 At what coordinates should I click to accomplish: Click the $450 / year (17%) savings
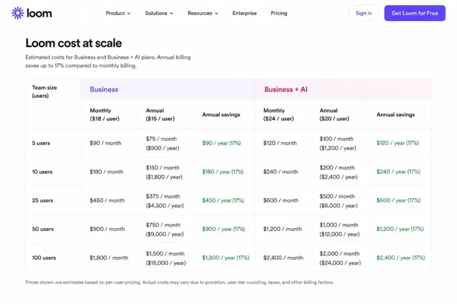coord(223,200)
